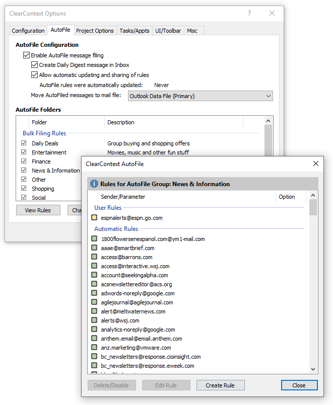Click the User Rules group header
333x405 pixels.
pyautogui.click(x=108, y=207)
